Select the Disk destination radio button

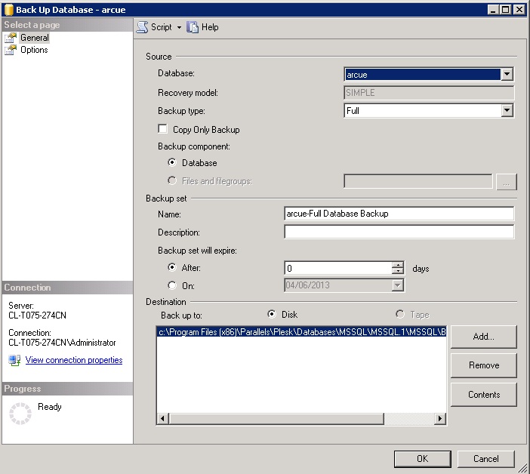[x=272, y=314]
